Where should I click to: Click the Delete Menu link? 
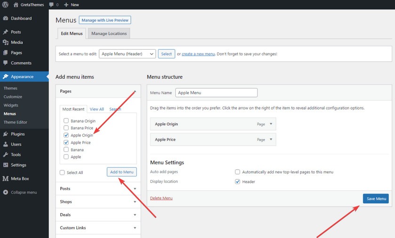(x=161, y=198)
